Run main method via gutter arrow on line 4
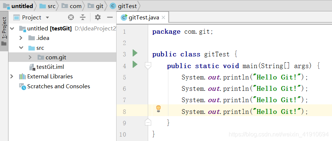Image resolution: width=332 pixels, height=141 pixels. click(x=135, y=64)
